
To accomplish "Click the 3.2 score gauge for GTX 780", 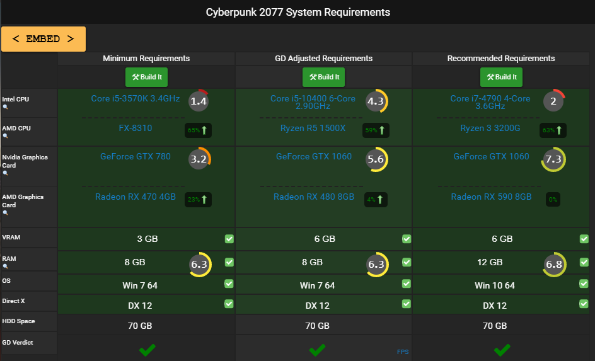I will point(199,159).
